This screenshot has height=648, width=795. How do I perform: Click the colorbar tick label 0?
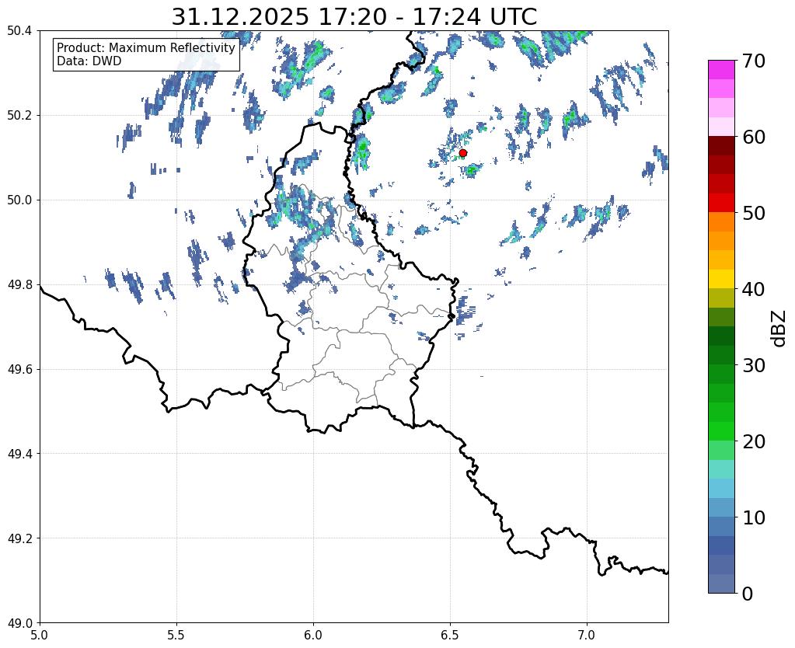coord(748,594)
